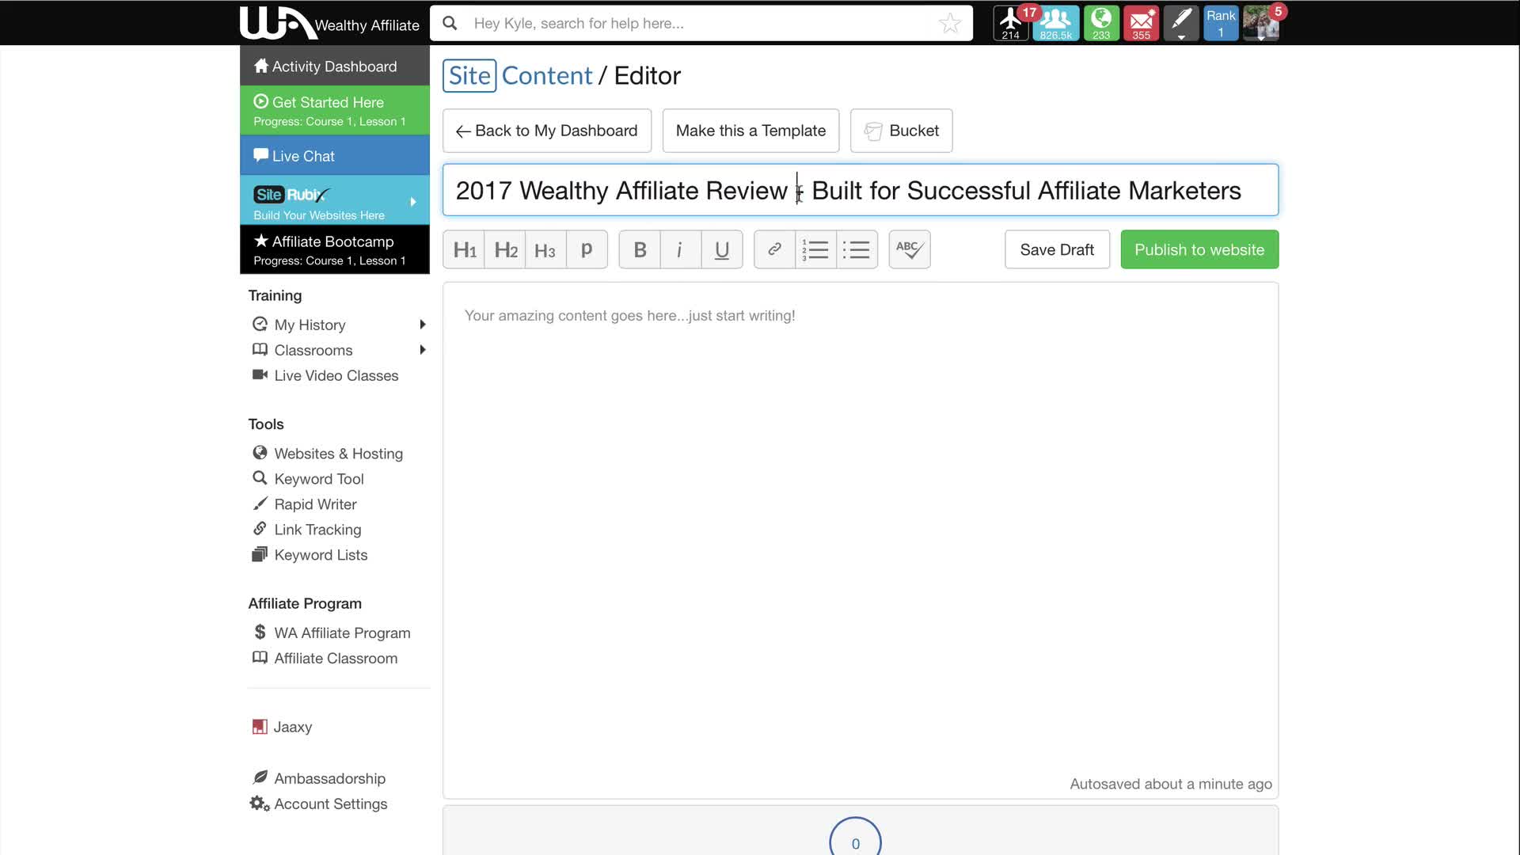The image size is (1520, 855).
Task: Open Live Chat in sidebar
Action: coord(335,156)
